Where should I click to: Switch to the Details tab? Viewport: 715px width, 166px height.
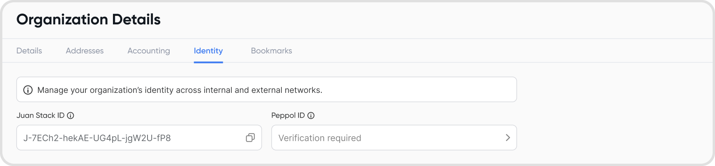(29, 51)
